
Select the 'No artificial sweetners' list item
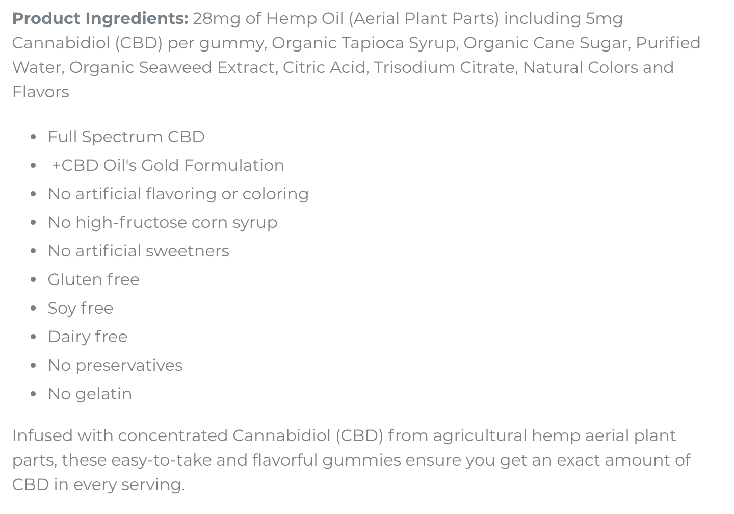click(139, 251)
